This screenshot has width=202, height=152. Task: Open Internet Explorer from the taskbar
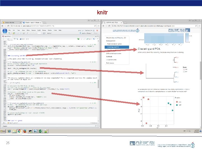[x=9, y=131]
